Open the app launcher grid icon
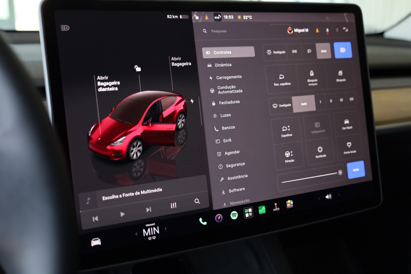This screenshot has height=274, width=411. (x=248, y=213)
